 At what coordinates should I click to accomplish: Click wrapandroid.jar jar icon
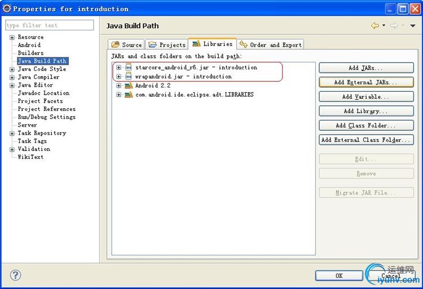[x=129, y=77]
